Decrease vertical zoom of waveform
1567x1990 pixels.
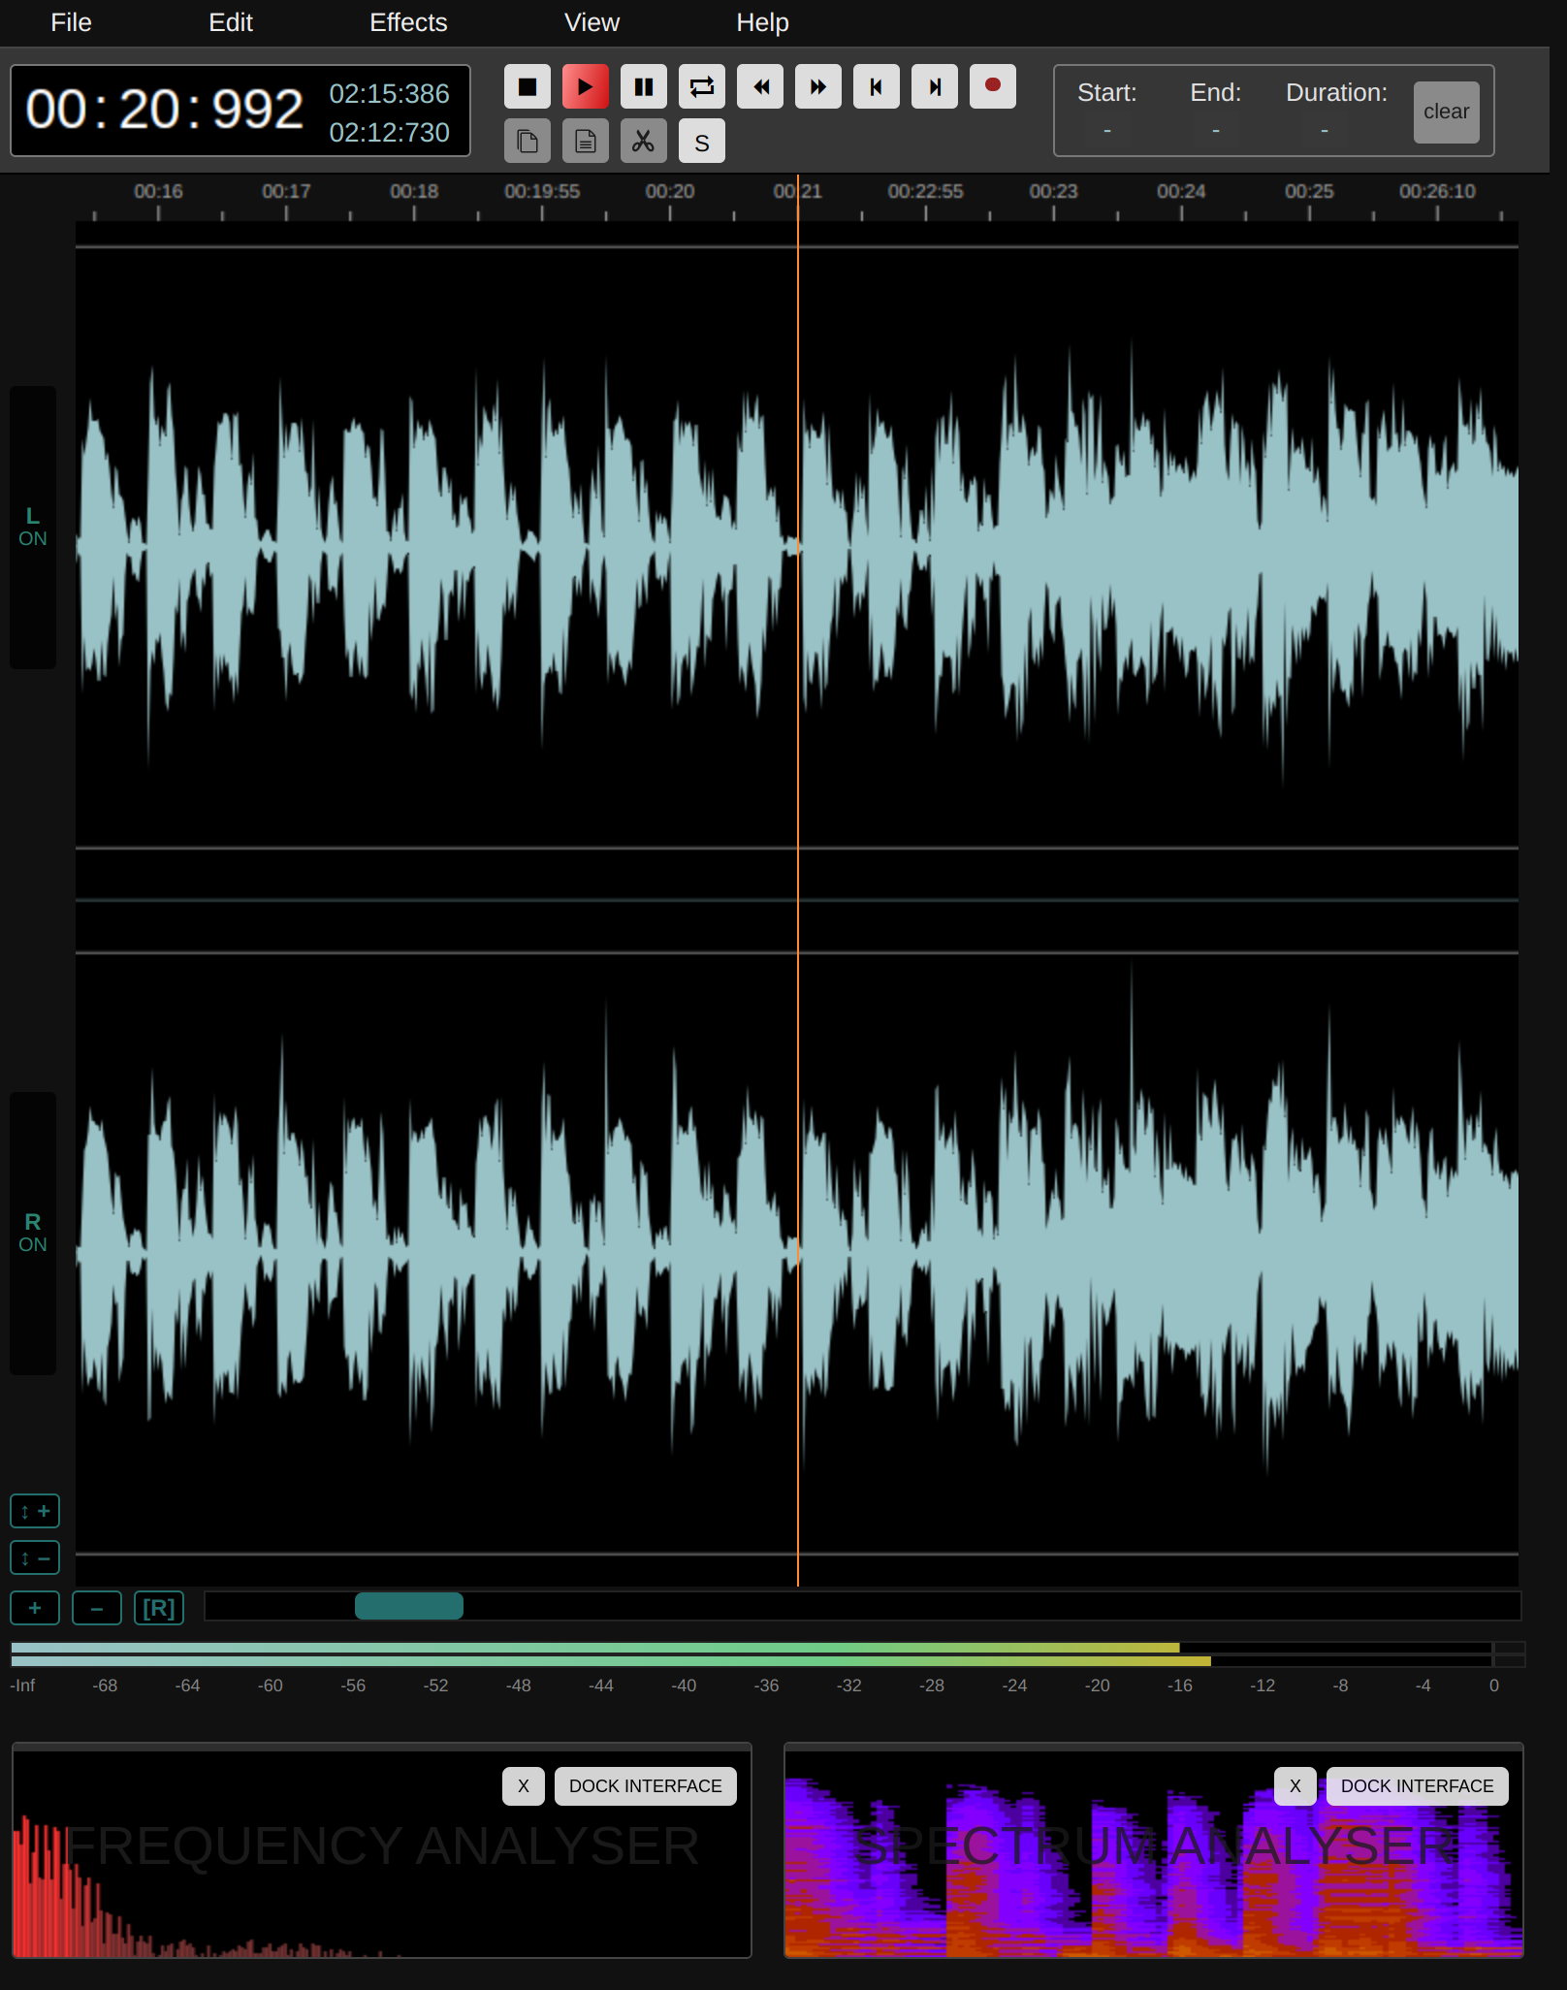pos(35,1558)
